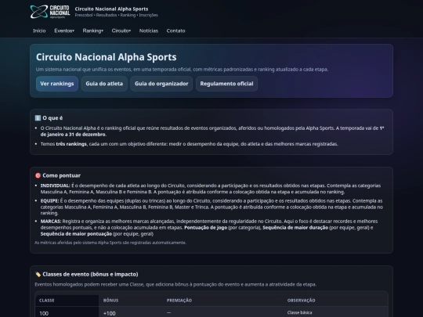This screenshot has height=317, width=423.
Task: Click the tag icon beside Classes de evento
Action: [x=38, y=274]
